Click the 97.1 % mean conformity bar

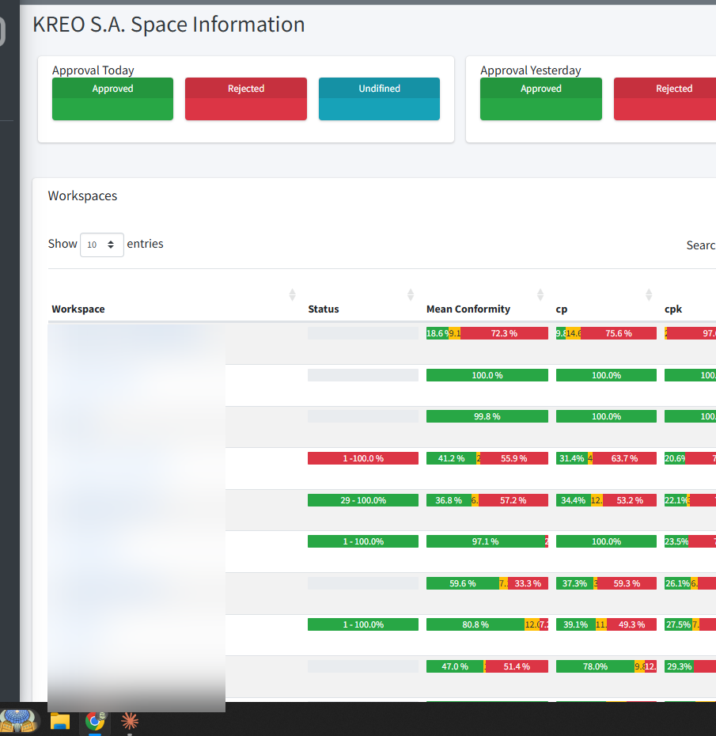click(486, 541)
